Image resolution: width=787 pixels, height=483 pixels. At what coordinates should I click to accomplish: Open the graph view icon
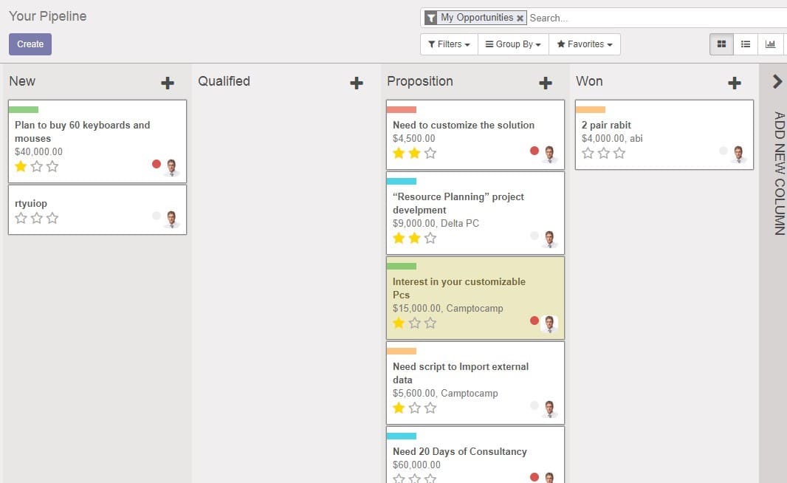point(770,44)
